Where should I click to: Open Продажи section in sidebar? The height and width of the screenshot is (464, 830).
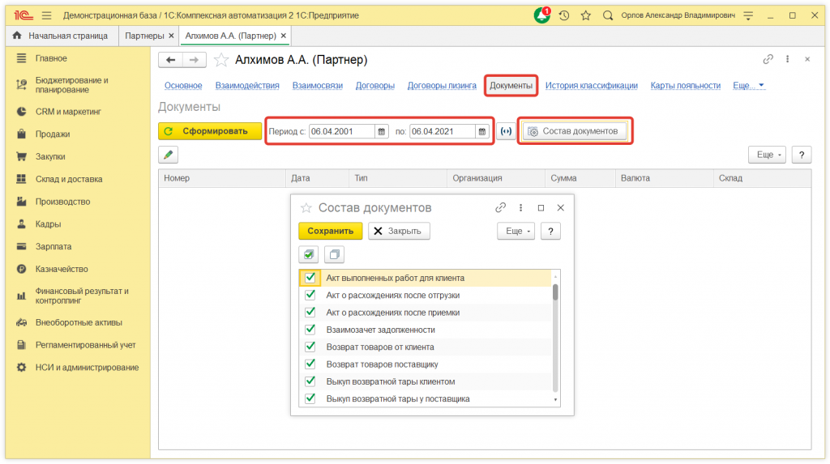click(x=52, y=134)
